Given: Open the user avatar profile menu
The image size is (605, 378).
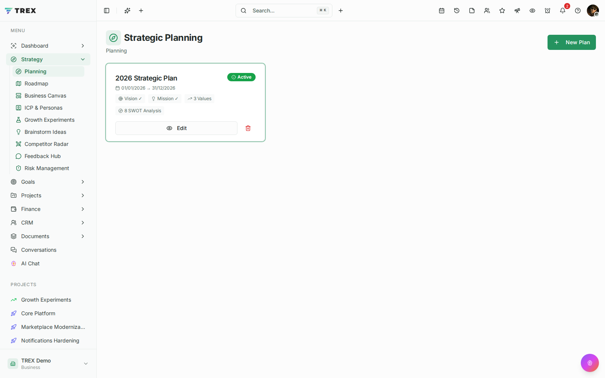Looking at the screenshot, I should 593,11.
